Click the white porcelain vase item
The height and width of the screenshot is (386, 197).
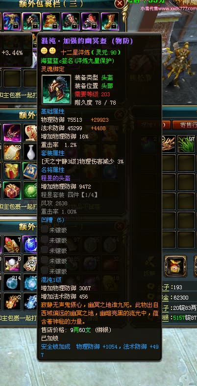[31, 152]
